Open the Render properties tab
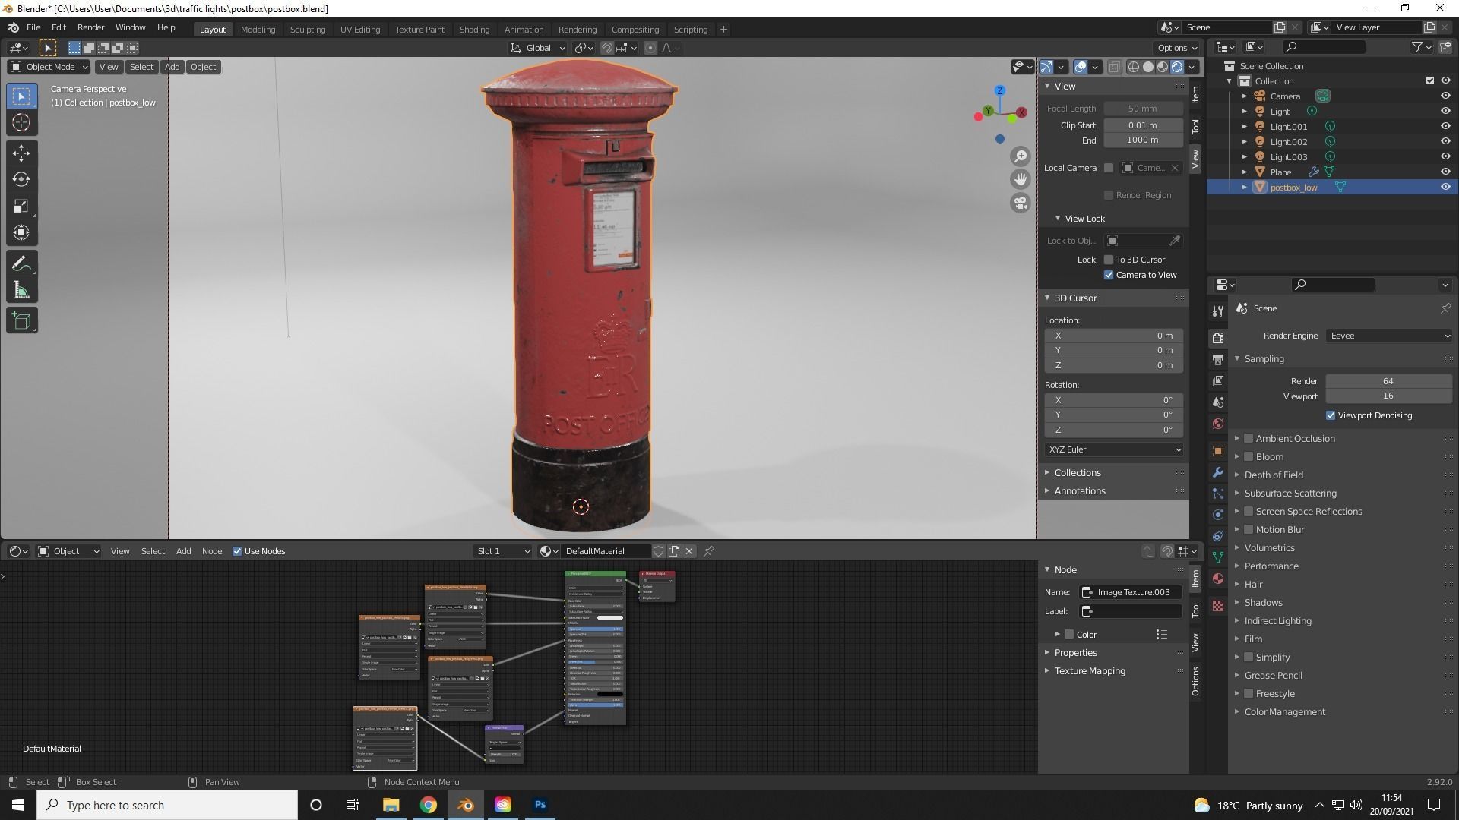1459x820 pixels. point(1218,339)
